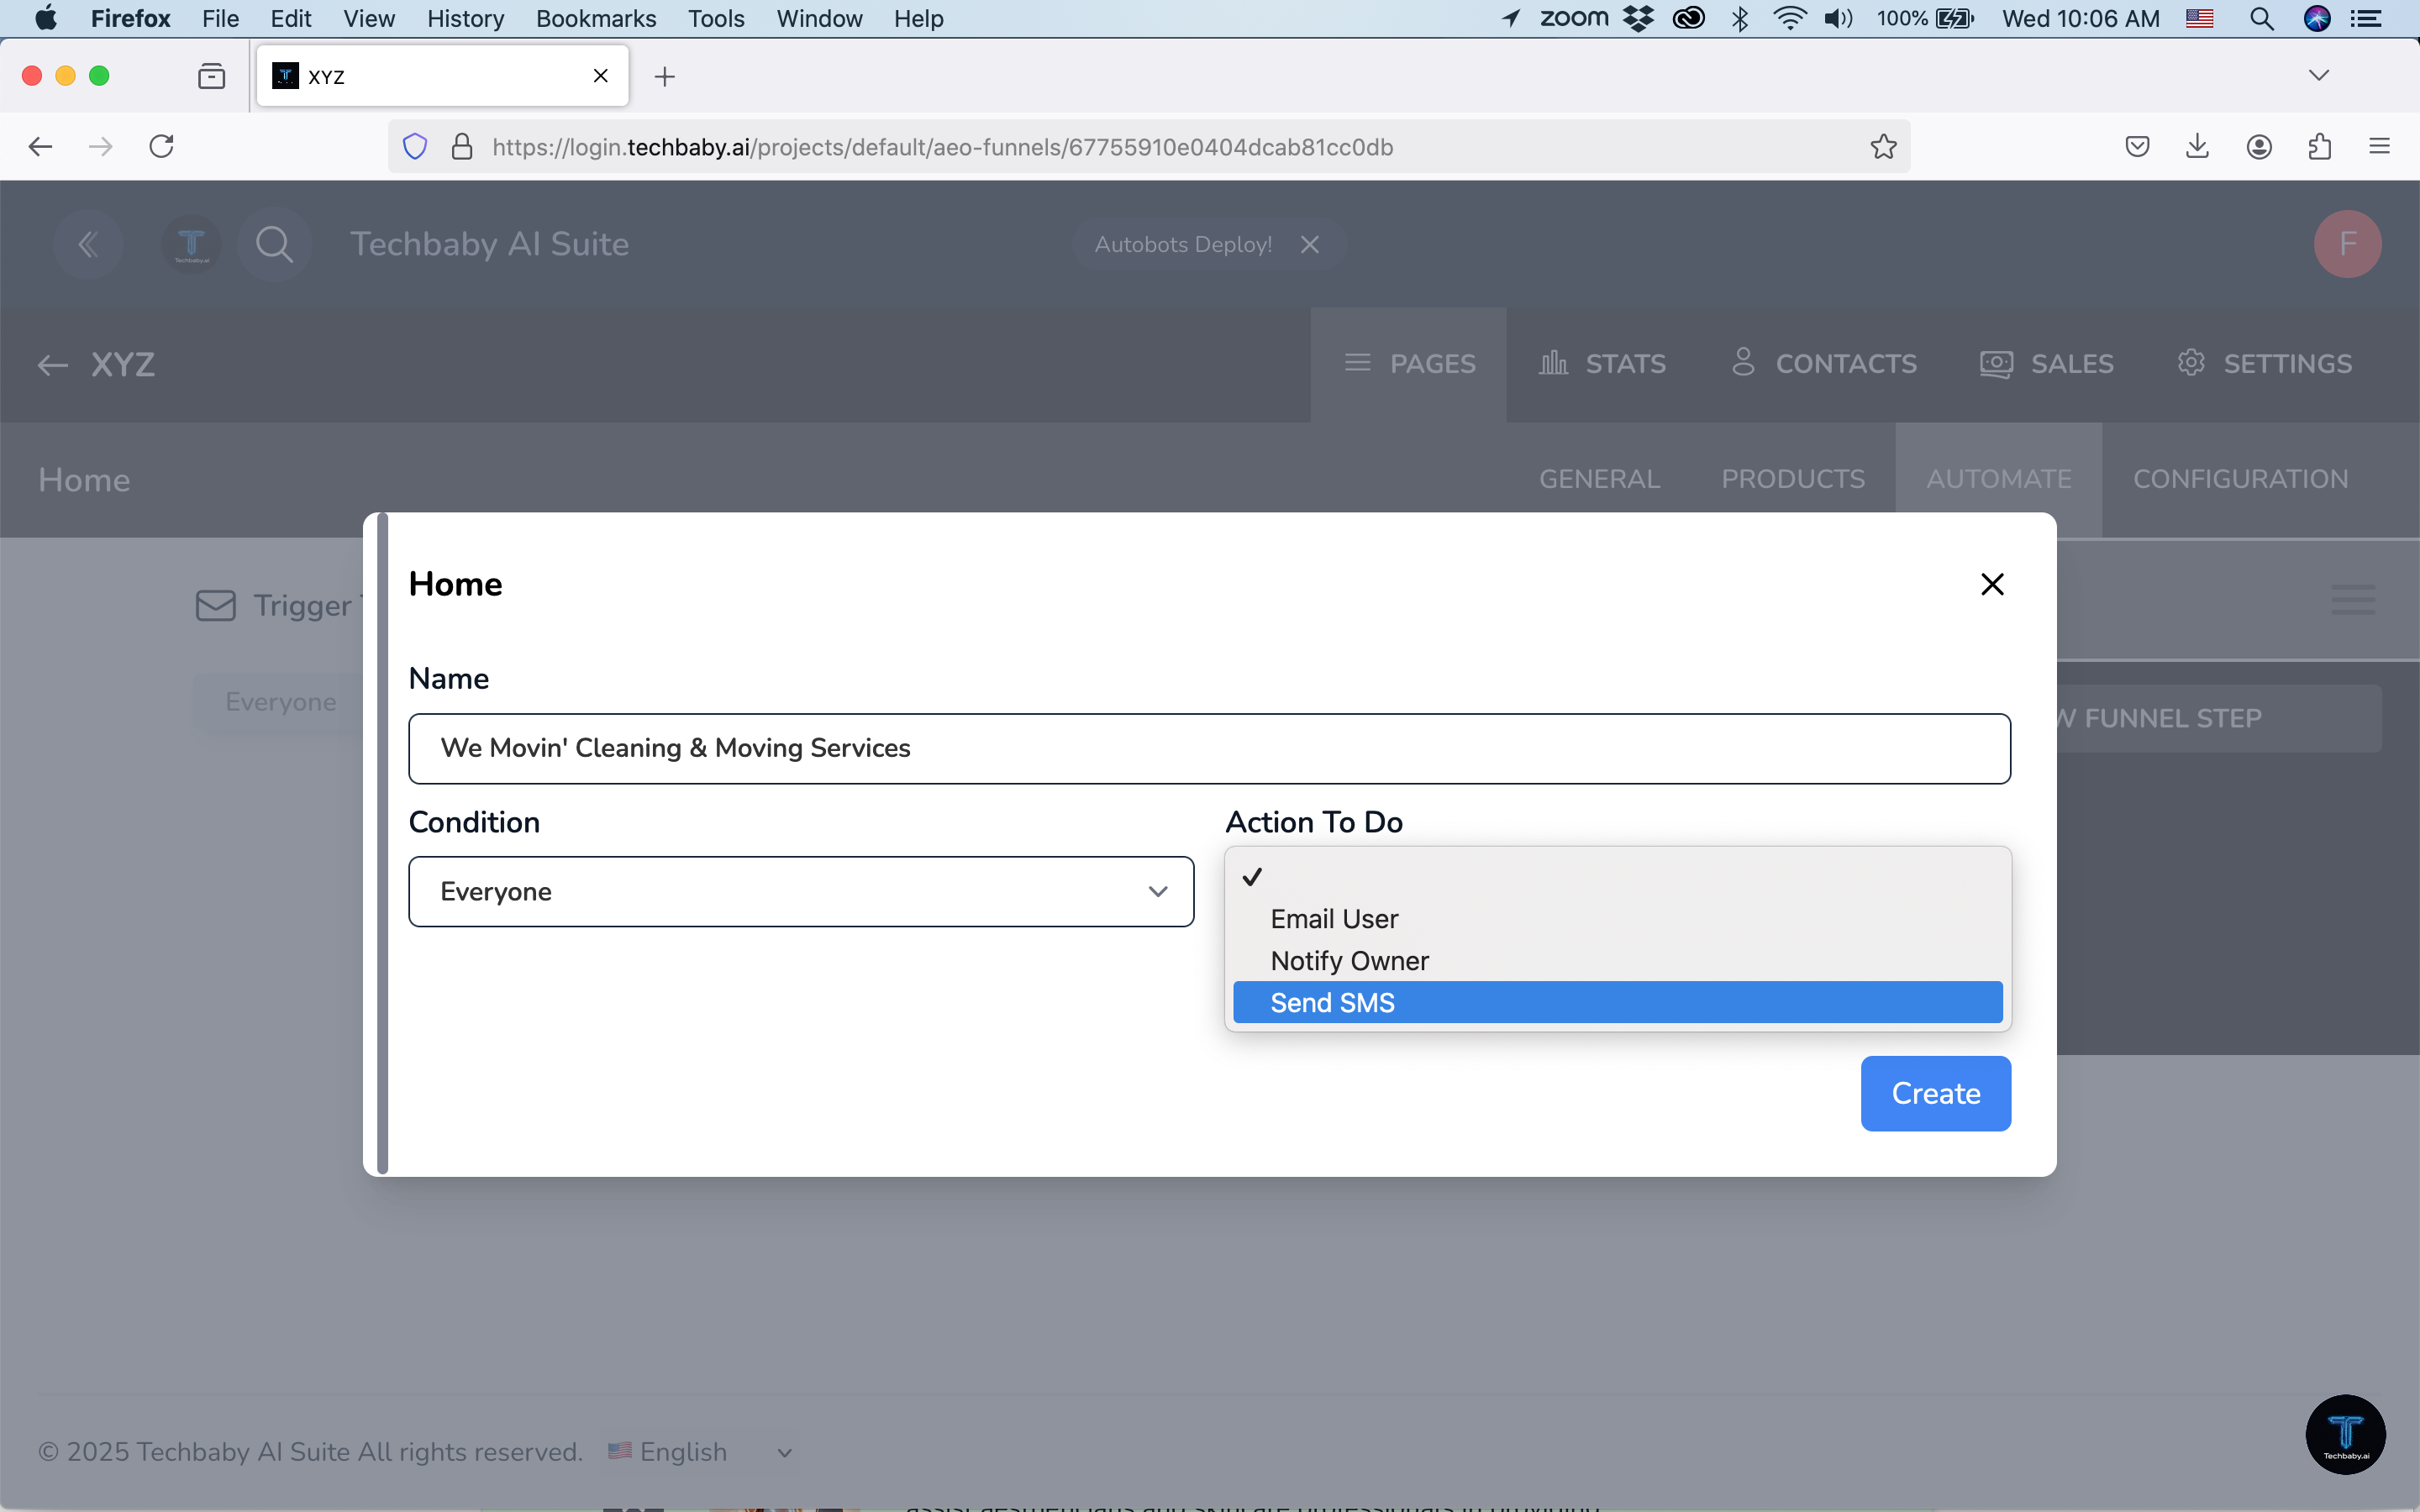Open the Techbaby chat widget icon
Viewport: 2420px width, 1512px height.
[2344, 1433]
